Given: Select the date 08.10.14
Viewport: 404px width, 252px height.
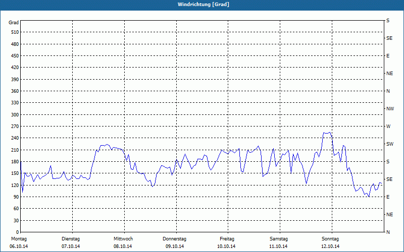Looking at the screenshot, I should point(123,246).
